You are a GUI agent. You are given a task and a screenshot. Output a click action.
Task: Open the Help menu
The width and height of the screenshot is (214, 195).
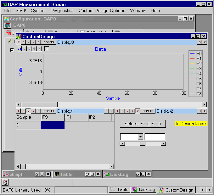[155, 10]
